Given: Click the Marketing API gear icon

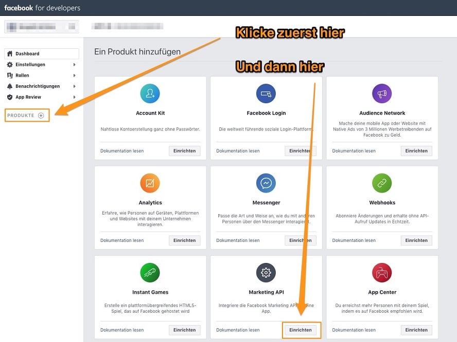Looking at the screenshot, I should click(266, 273).
